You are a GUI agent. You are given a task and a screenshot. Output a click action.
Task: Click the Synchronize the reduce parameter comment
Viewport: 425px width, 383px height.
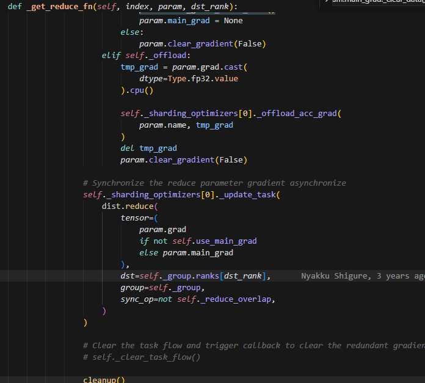coord(214,183)
